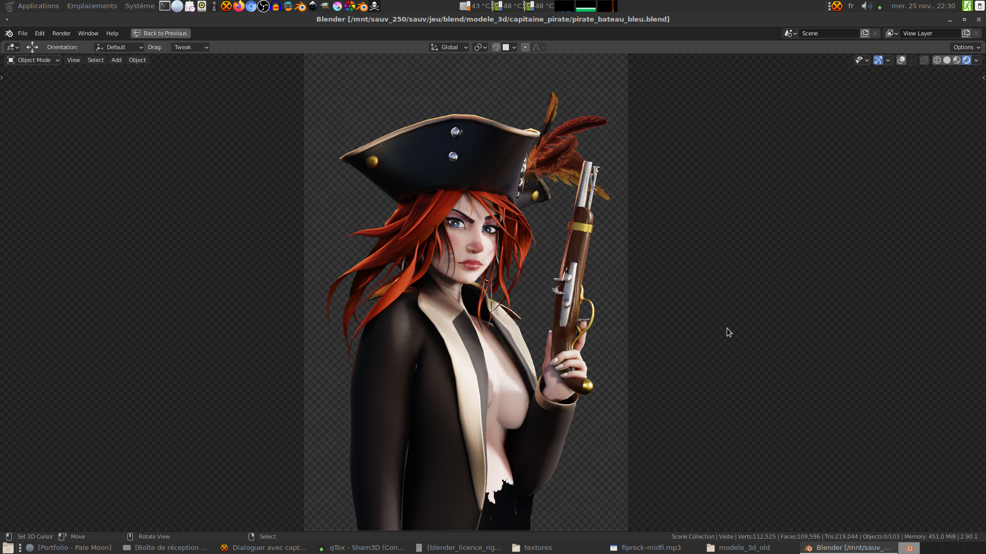This screenshot has width=986, height=554.
Task: Open the snapping element options dropdown
Action: 509,47
